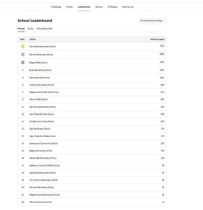
Task: Click the School Leaderboard heading
Action: [x=35, y=21]
